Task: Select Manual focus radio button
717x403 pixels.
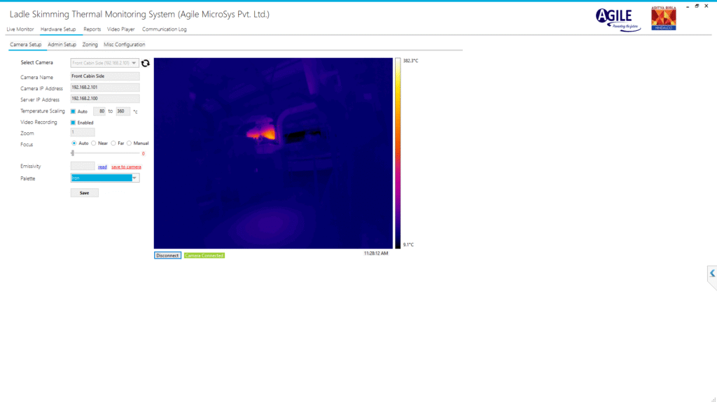Action: tap(130, 143)
